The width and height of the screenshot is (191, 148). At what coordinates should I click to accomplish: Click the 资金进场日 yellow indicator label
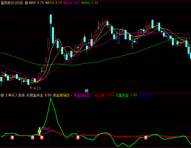61,95
